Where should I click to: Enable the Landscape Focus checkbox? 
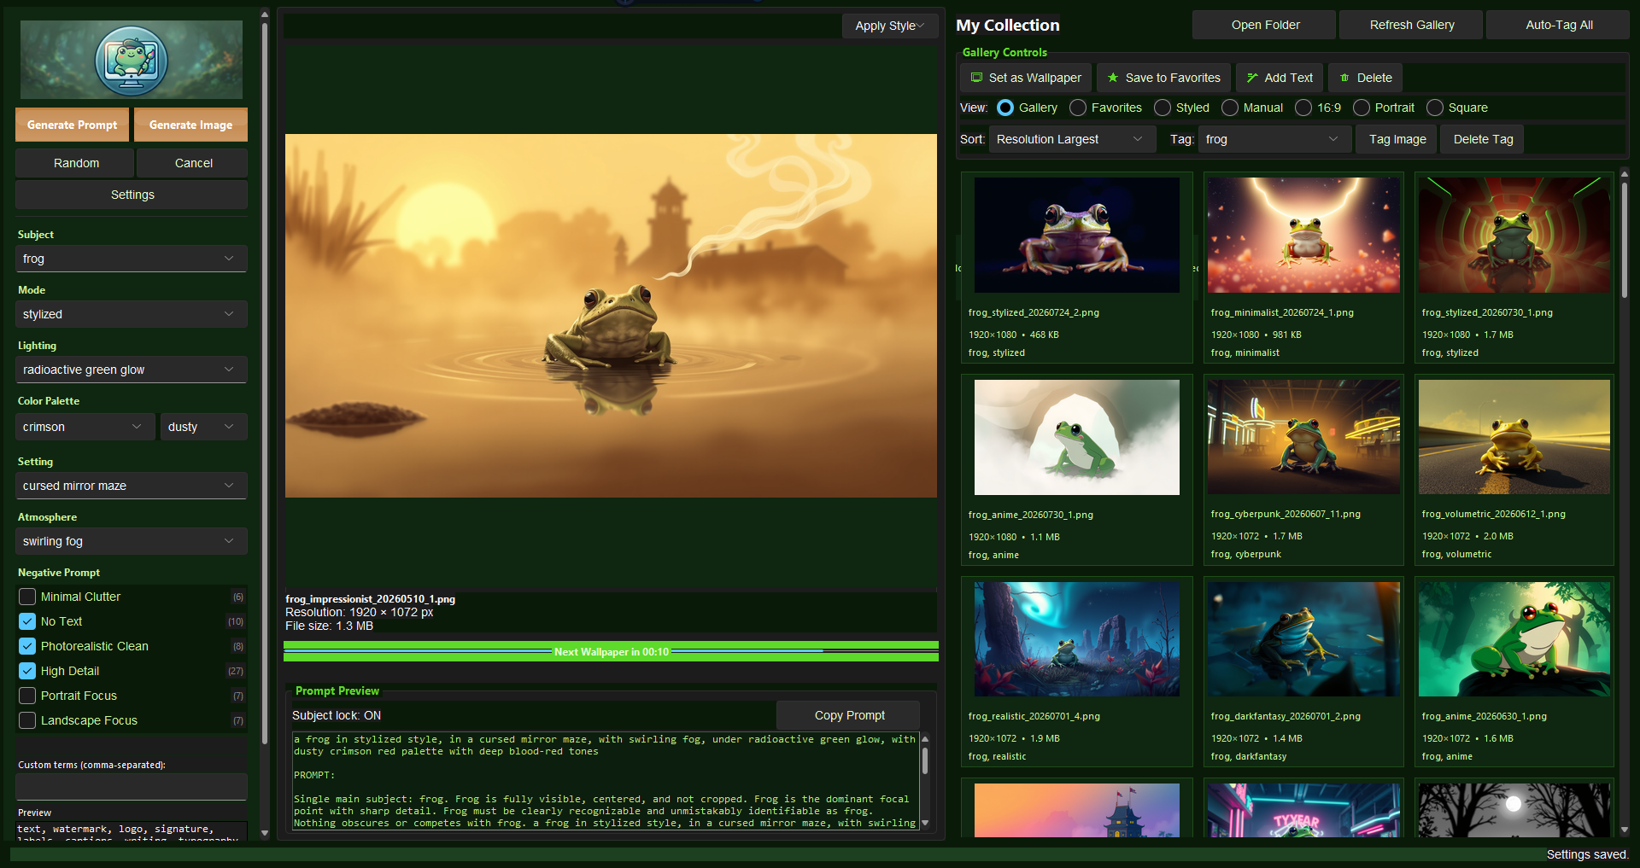[x=27, y=720]
